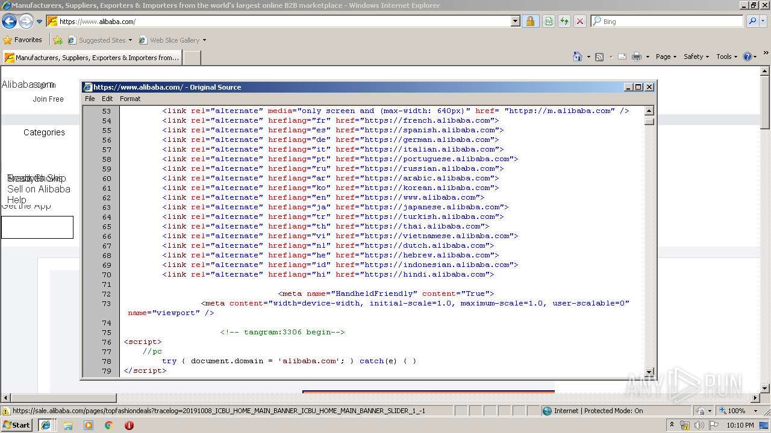Image resolution: width=771 pixels, height=433 pixels.
Task: Add page to Favorites bar icon
Action: tap(58, 40)
